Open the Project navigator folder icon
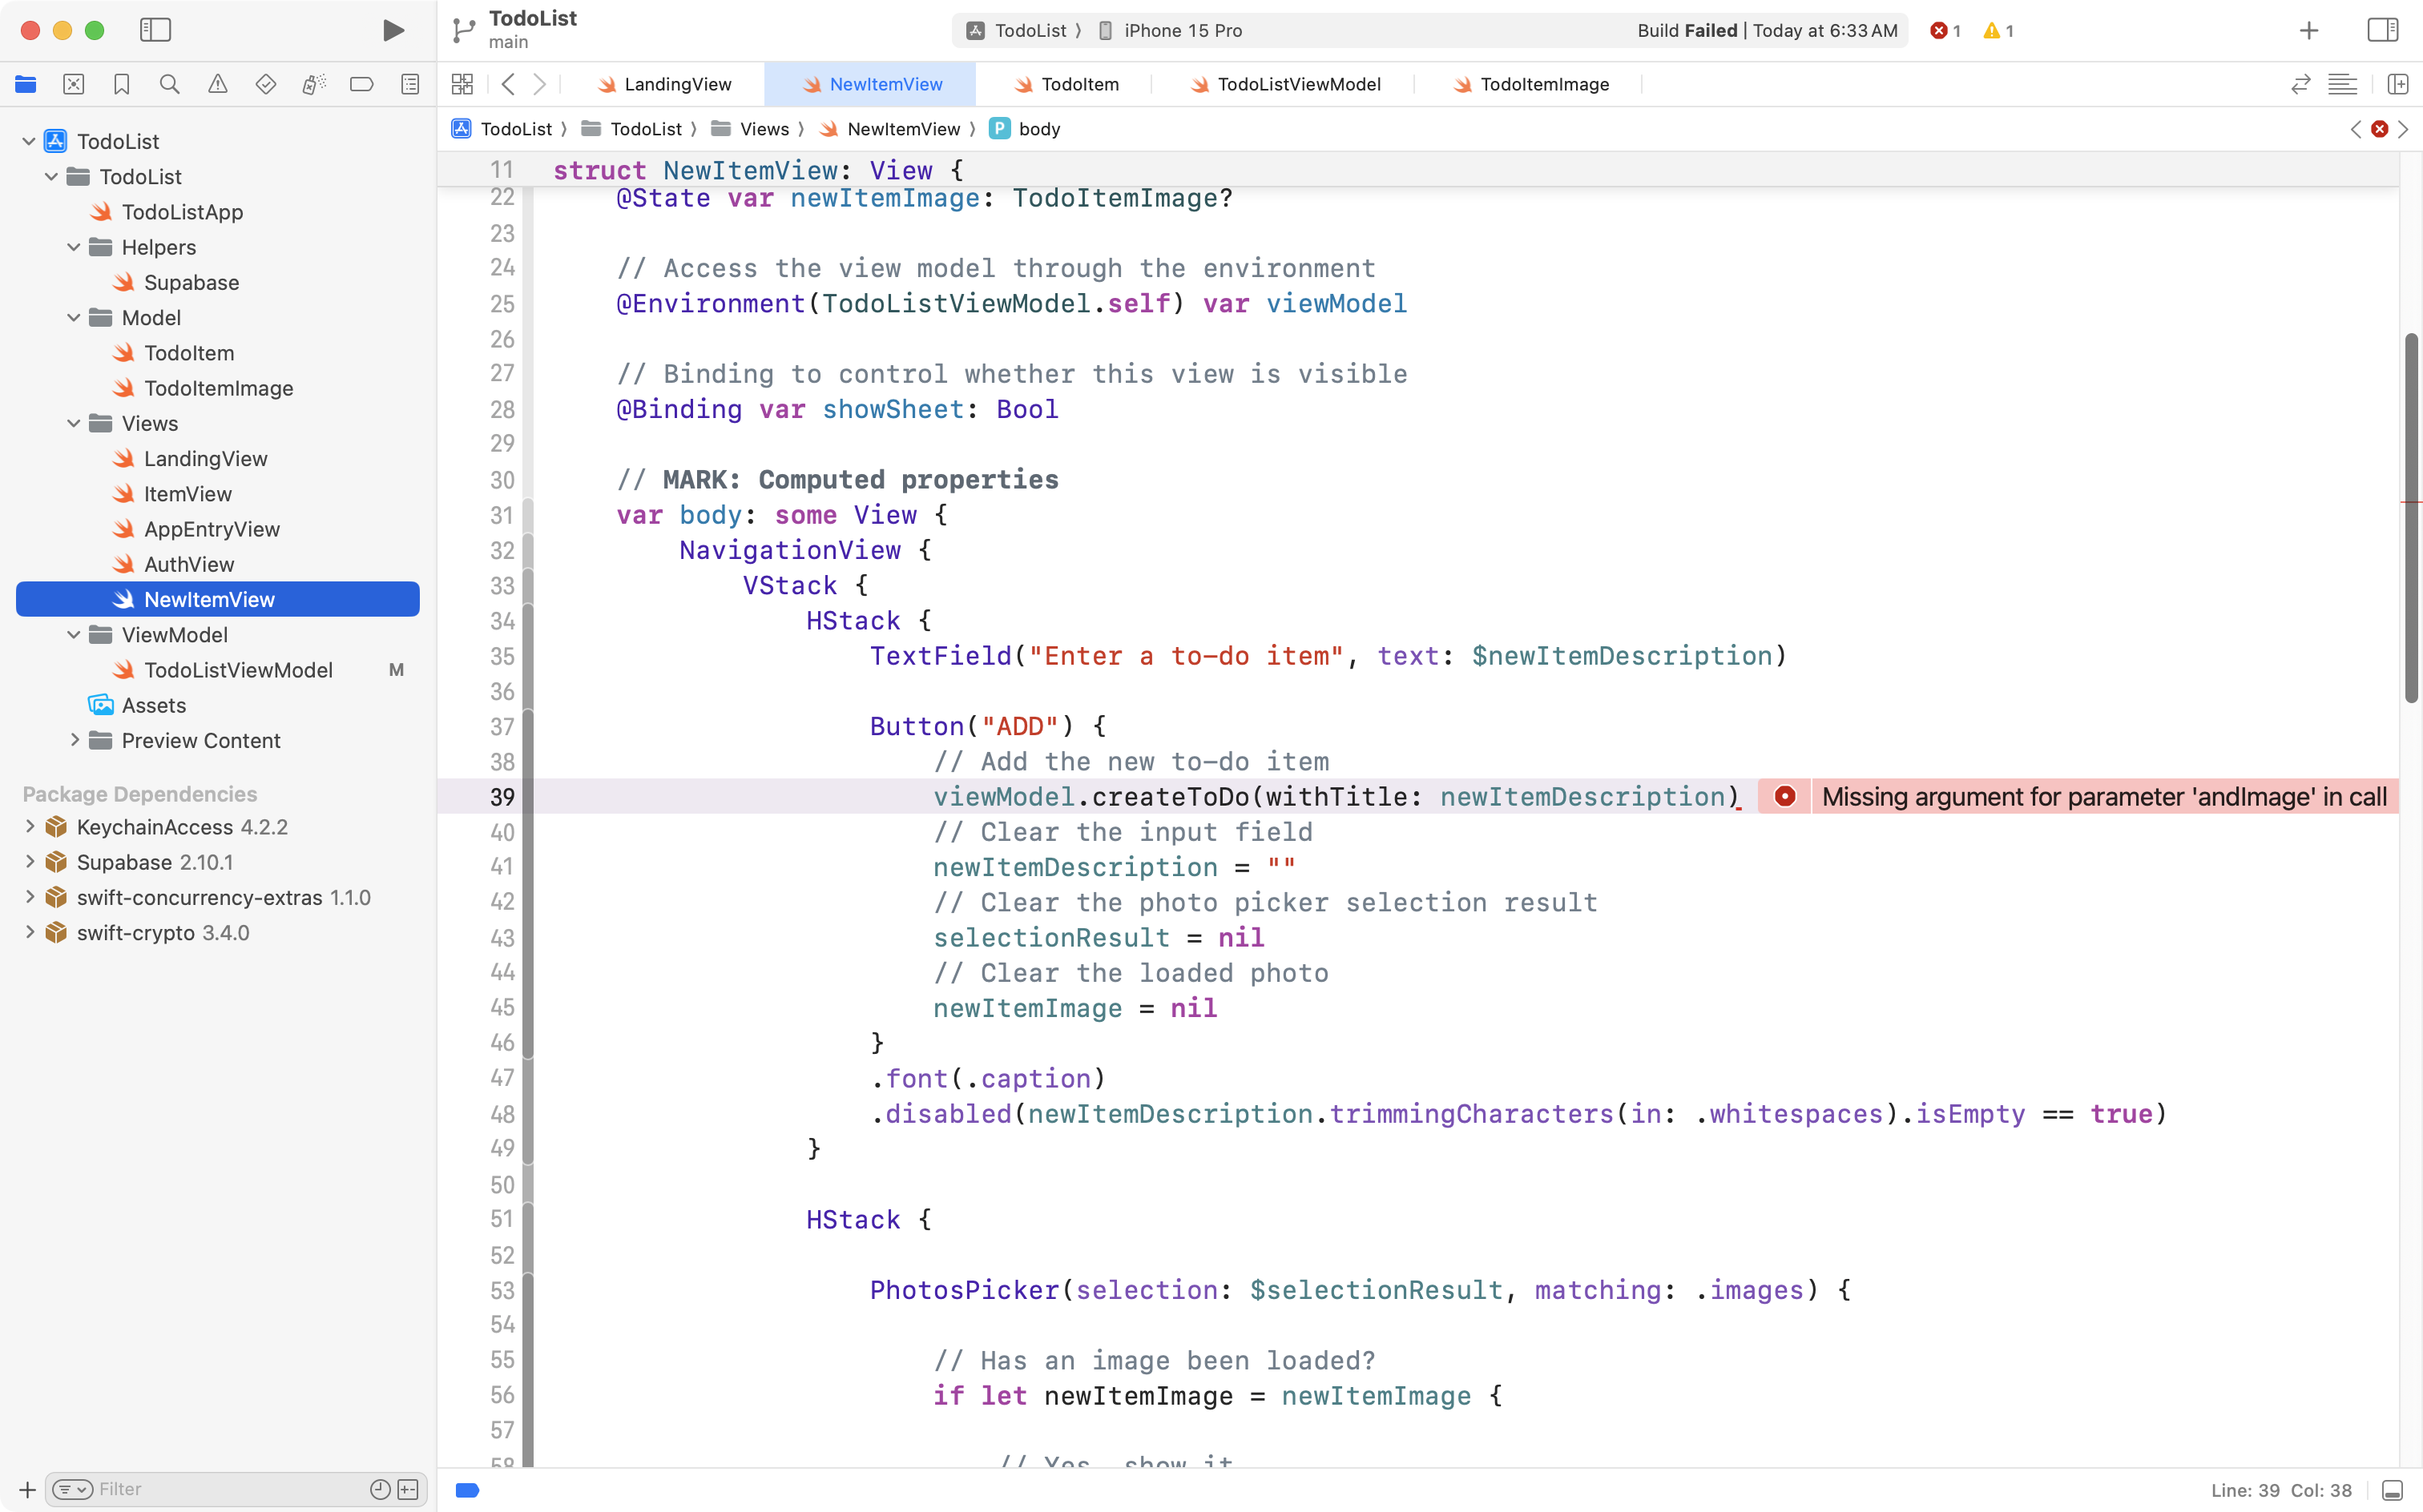2423x1512 pixels. (25, 84)
